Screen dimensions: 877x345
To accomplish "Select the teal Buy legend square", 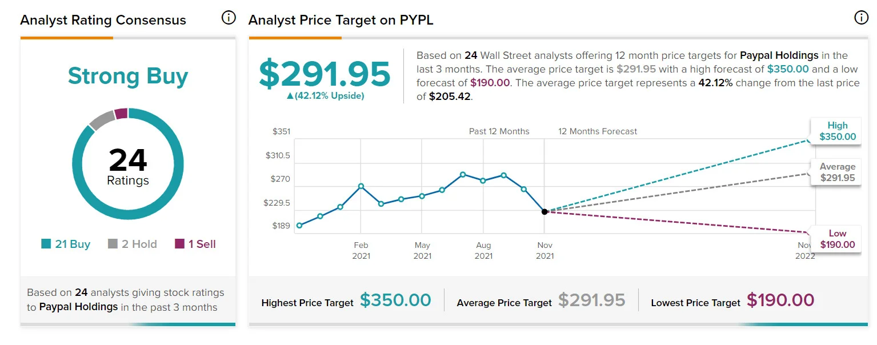I will [46, 244].
